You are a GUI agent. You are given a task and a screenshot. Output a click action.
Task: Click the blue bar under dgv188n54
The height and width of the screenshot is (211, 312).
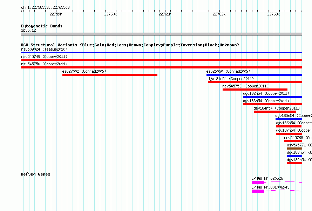294,156
